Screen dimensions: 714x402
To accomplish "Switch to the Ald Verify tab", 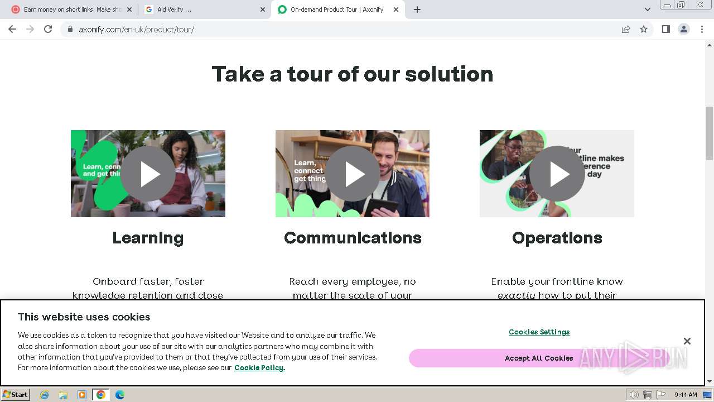I will click(204, 9).
